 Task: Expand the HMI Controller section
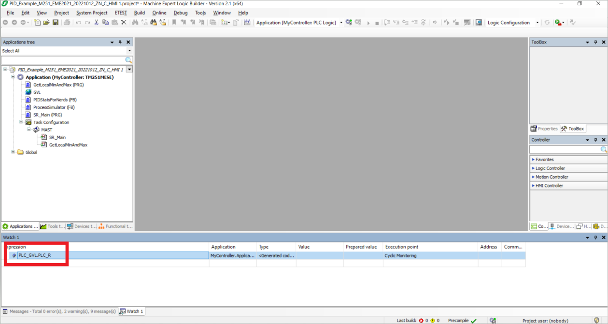(x=568, y=185)
